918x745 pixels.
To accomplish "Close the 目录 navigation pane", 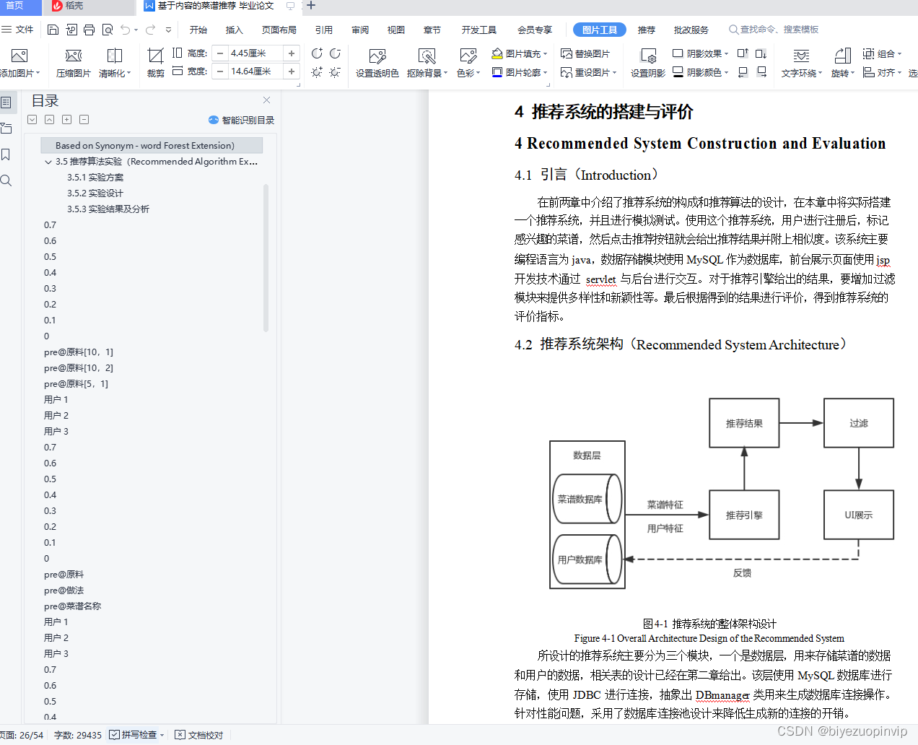I will click(266, 100).
